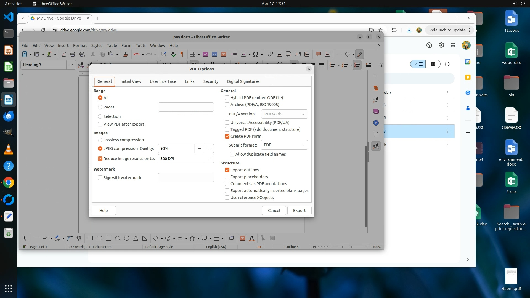
Task: Open LibreOffice Impress from the dock
Action: 9,50
